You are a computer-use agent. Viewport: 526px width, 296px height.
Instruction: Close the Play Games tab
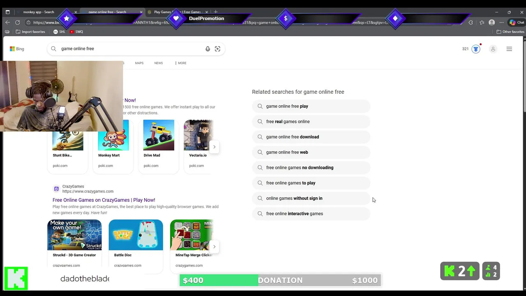(206, 12)
